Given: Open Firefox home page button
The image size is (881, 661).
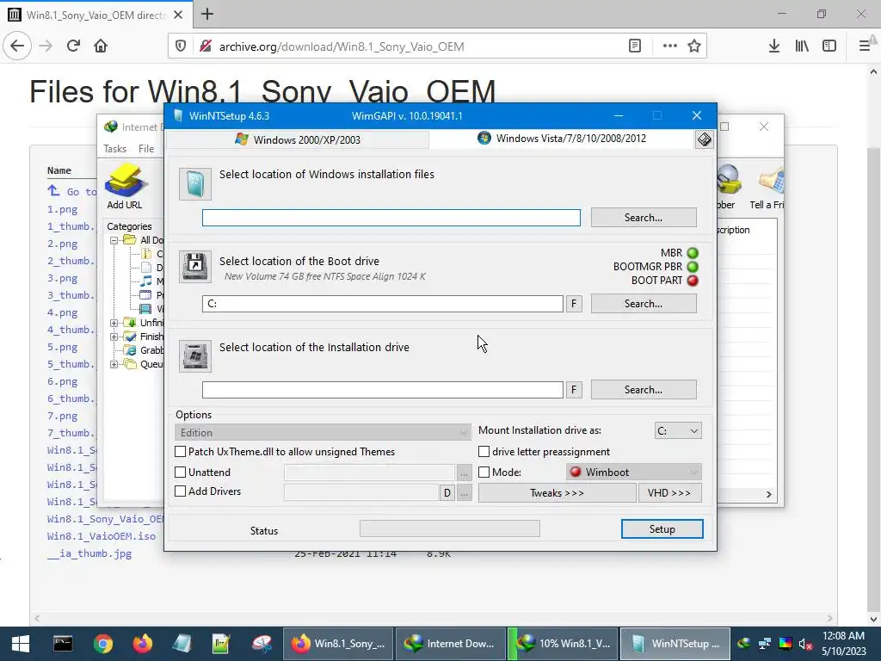Looking at the screenshot, I should click(x=101, y=46).
